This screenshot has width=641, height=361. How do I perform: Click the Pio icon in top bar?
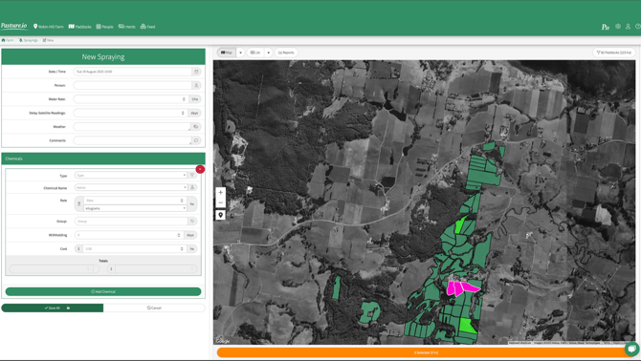tap(606, 27)
